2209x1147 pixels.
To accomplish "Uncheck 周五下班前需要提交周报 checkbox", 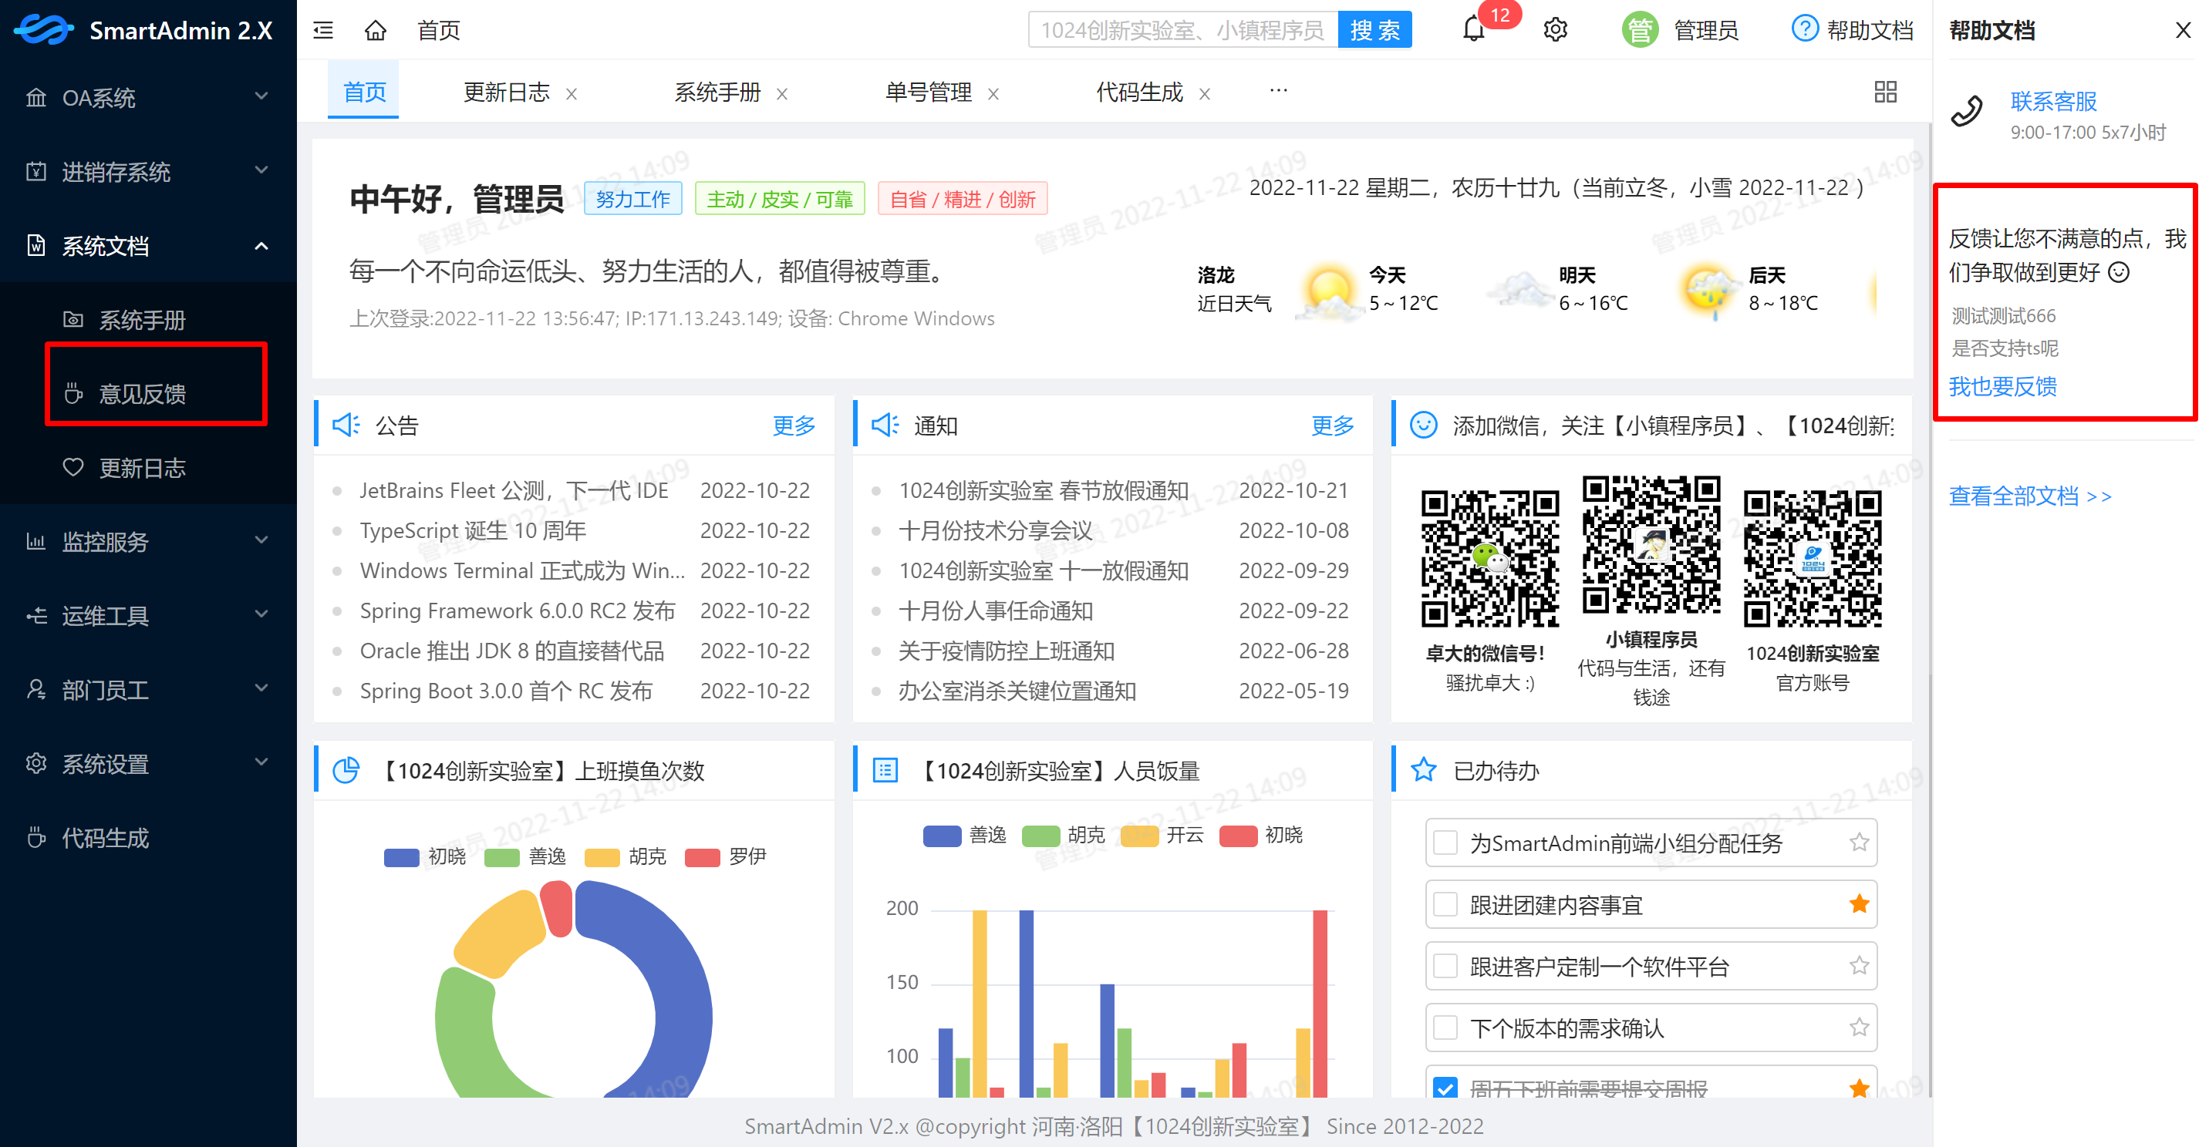I will coord(1445,1088).
